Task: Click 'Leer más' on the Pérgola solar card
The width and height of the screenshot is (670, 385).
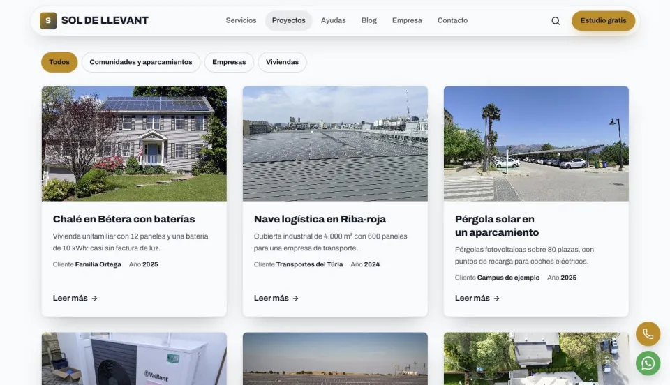Action: point(477,298)
